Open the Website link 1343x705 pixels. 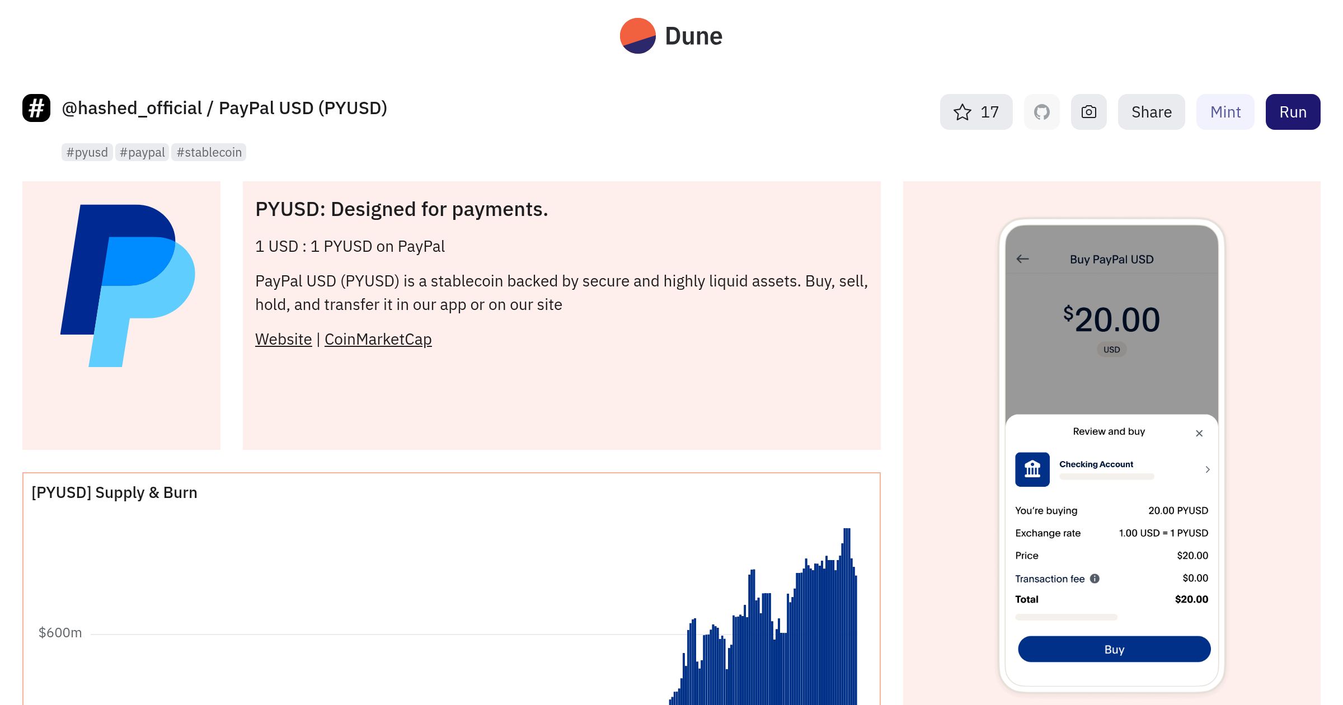click(283, 339)
